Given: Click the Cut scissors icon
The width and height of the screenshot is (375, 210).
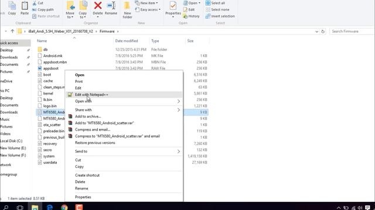Looking at the screenshot, I should coord(35,3).
